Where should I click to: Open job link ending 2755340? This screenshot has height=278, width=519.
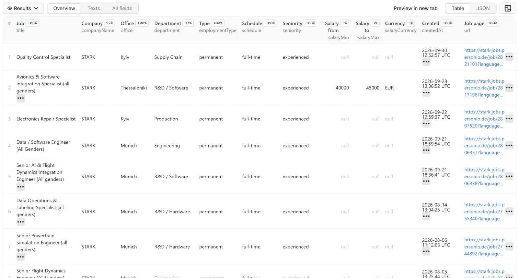point(484,212)
